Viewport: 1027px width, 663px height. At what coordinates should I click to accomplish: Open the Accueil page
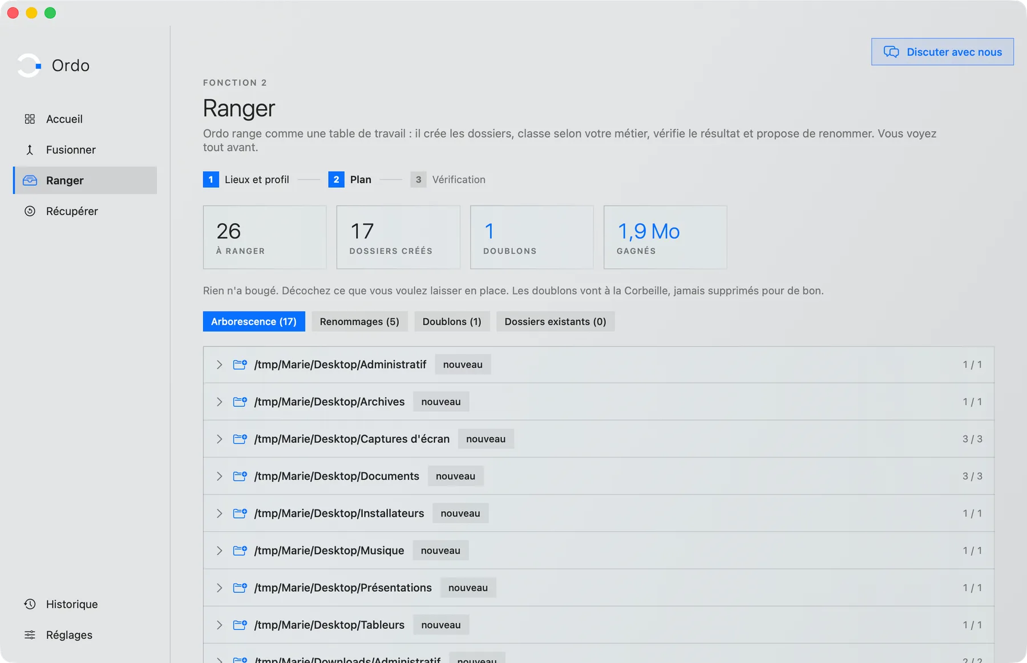(x=85, y=119)
